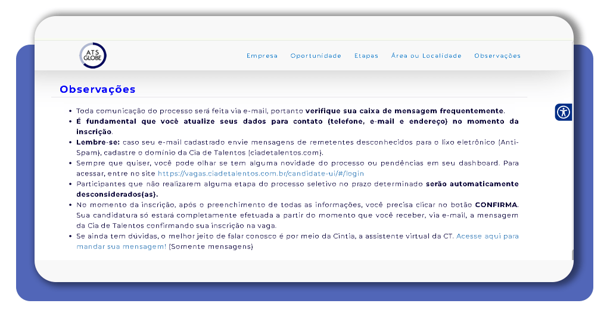Click the bold 'verifique sua caixa de mensagem frequentemente' text
Viewport: 610px width, 319px height.
404,111
